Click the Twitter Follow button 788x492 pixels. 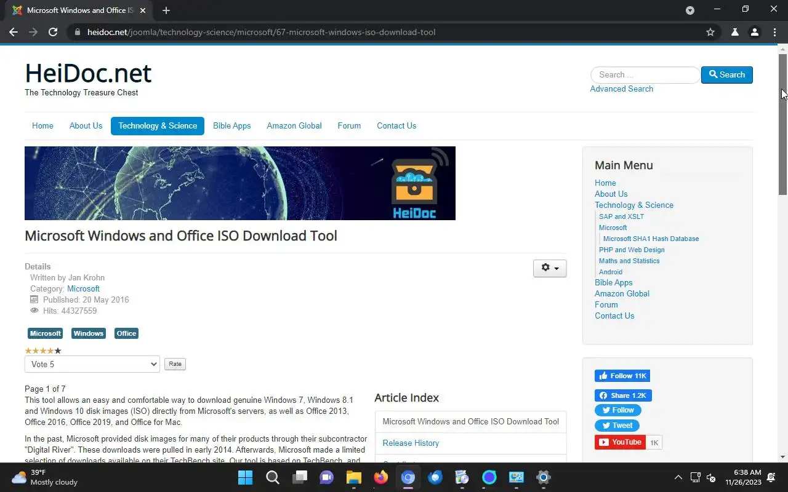pyautogui.click(x=618, y=410)
